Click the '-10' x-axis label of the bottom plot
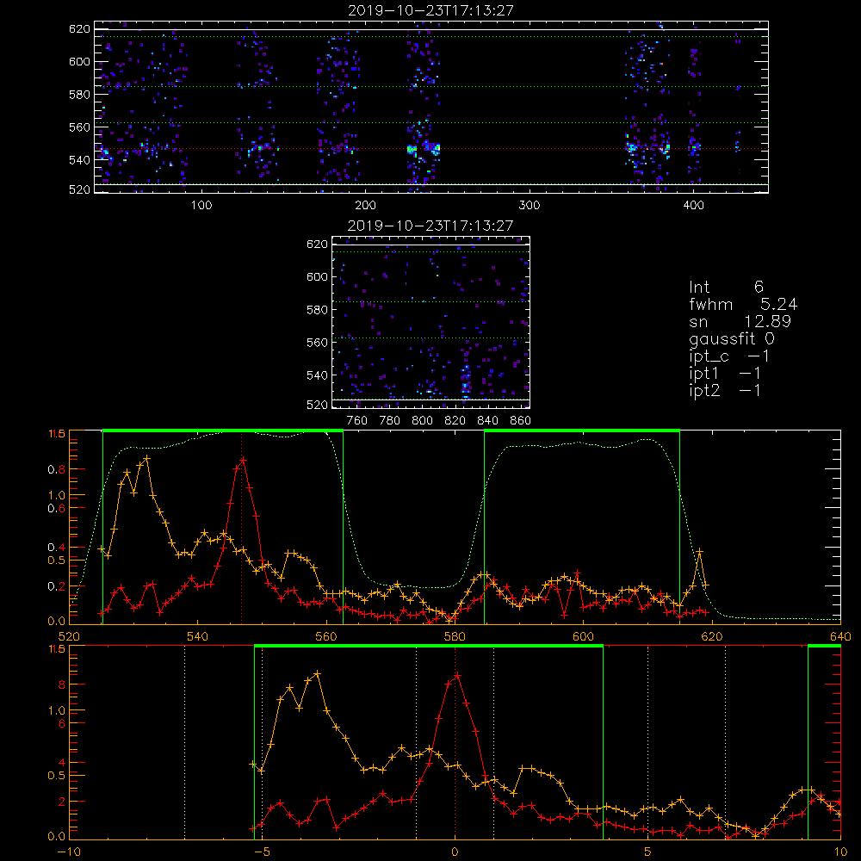This screenshot has height=861, width=861. pos(69,852)
